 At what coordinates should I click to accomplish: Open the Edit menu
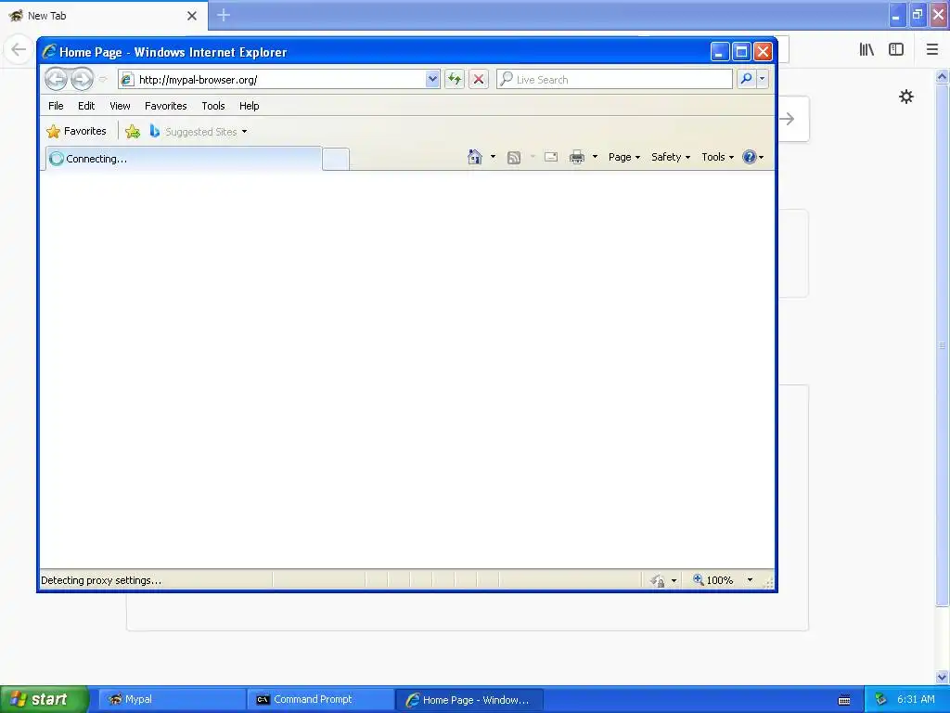[x=86, y=106]
